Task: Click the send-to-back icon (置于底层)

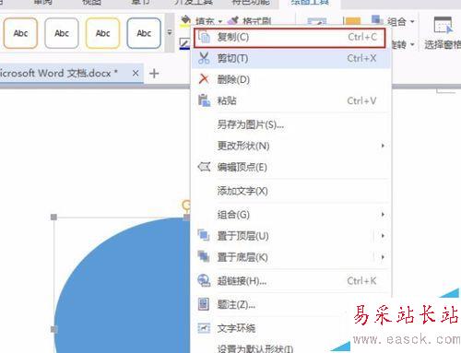Action: [x=204, y=256]
